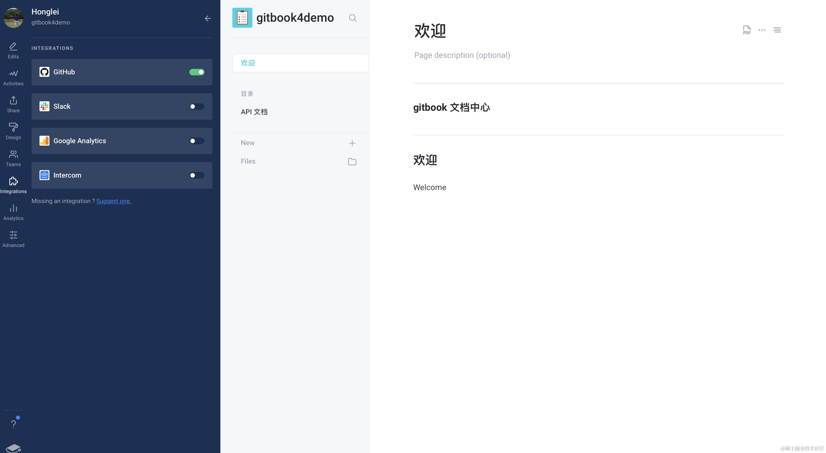
Task: Create a new page with plus button
Action: 352,143
